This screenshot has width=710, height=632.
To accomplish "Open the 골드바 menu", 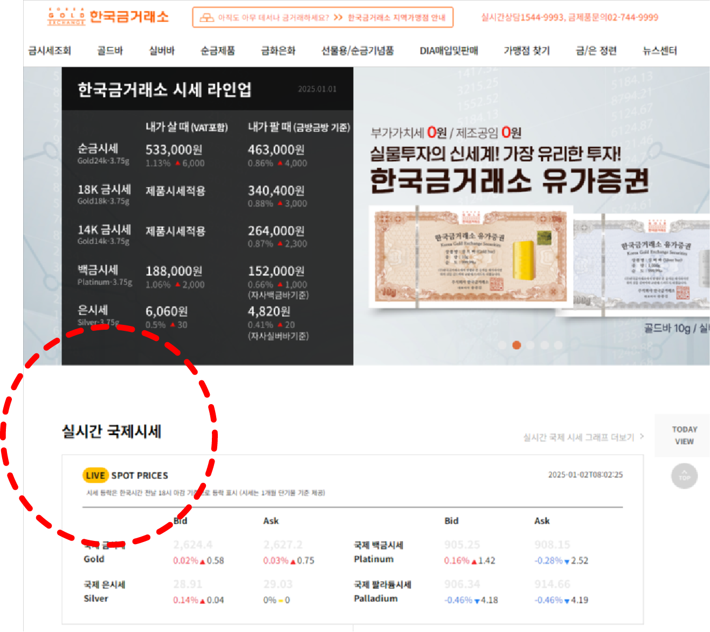I will coord(110,51).
